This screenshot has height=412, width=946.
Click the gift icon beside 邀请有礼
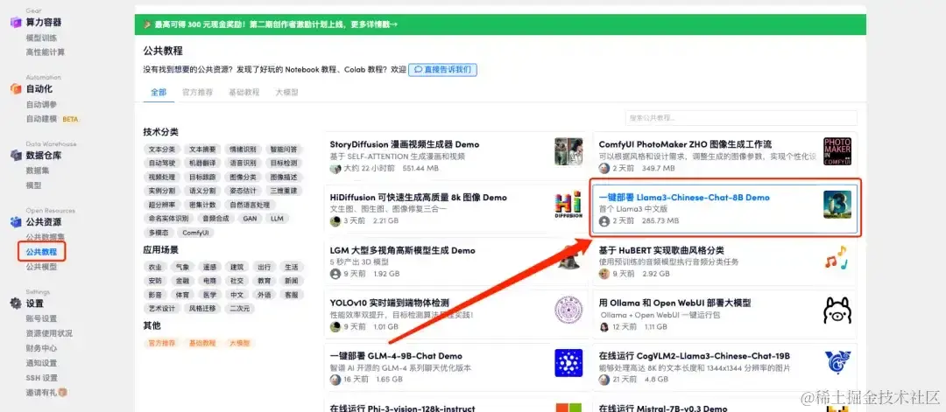(63, 393)
